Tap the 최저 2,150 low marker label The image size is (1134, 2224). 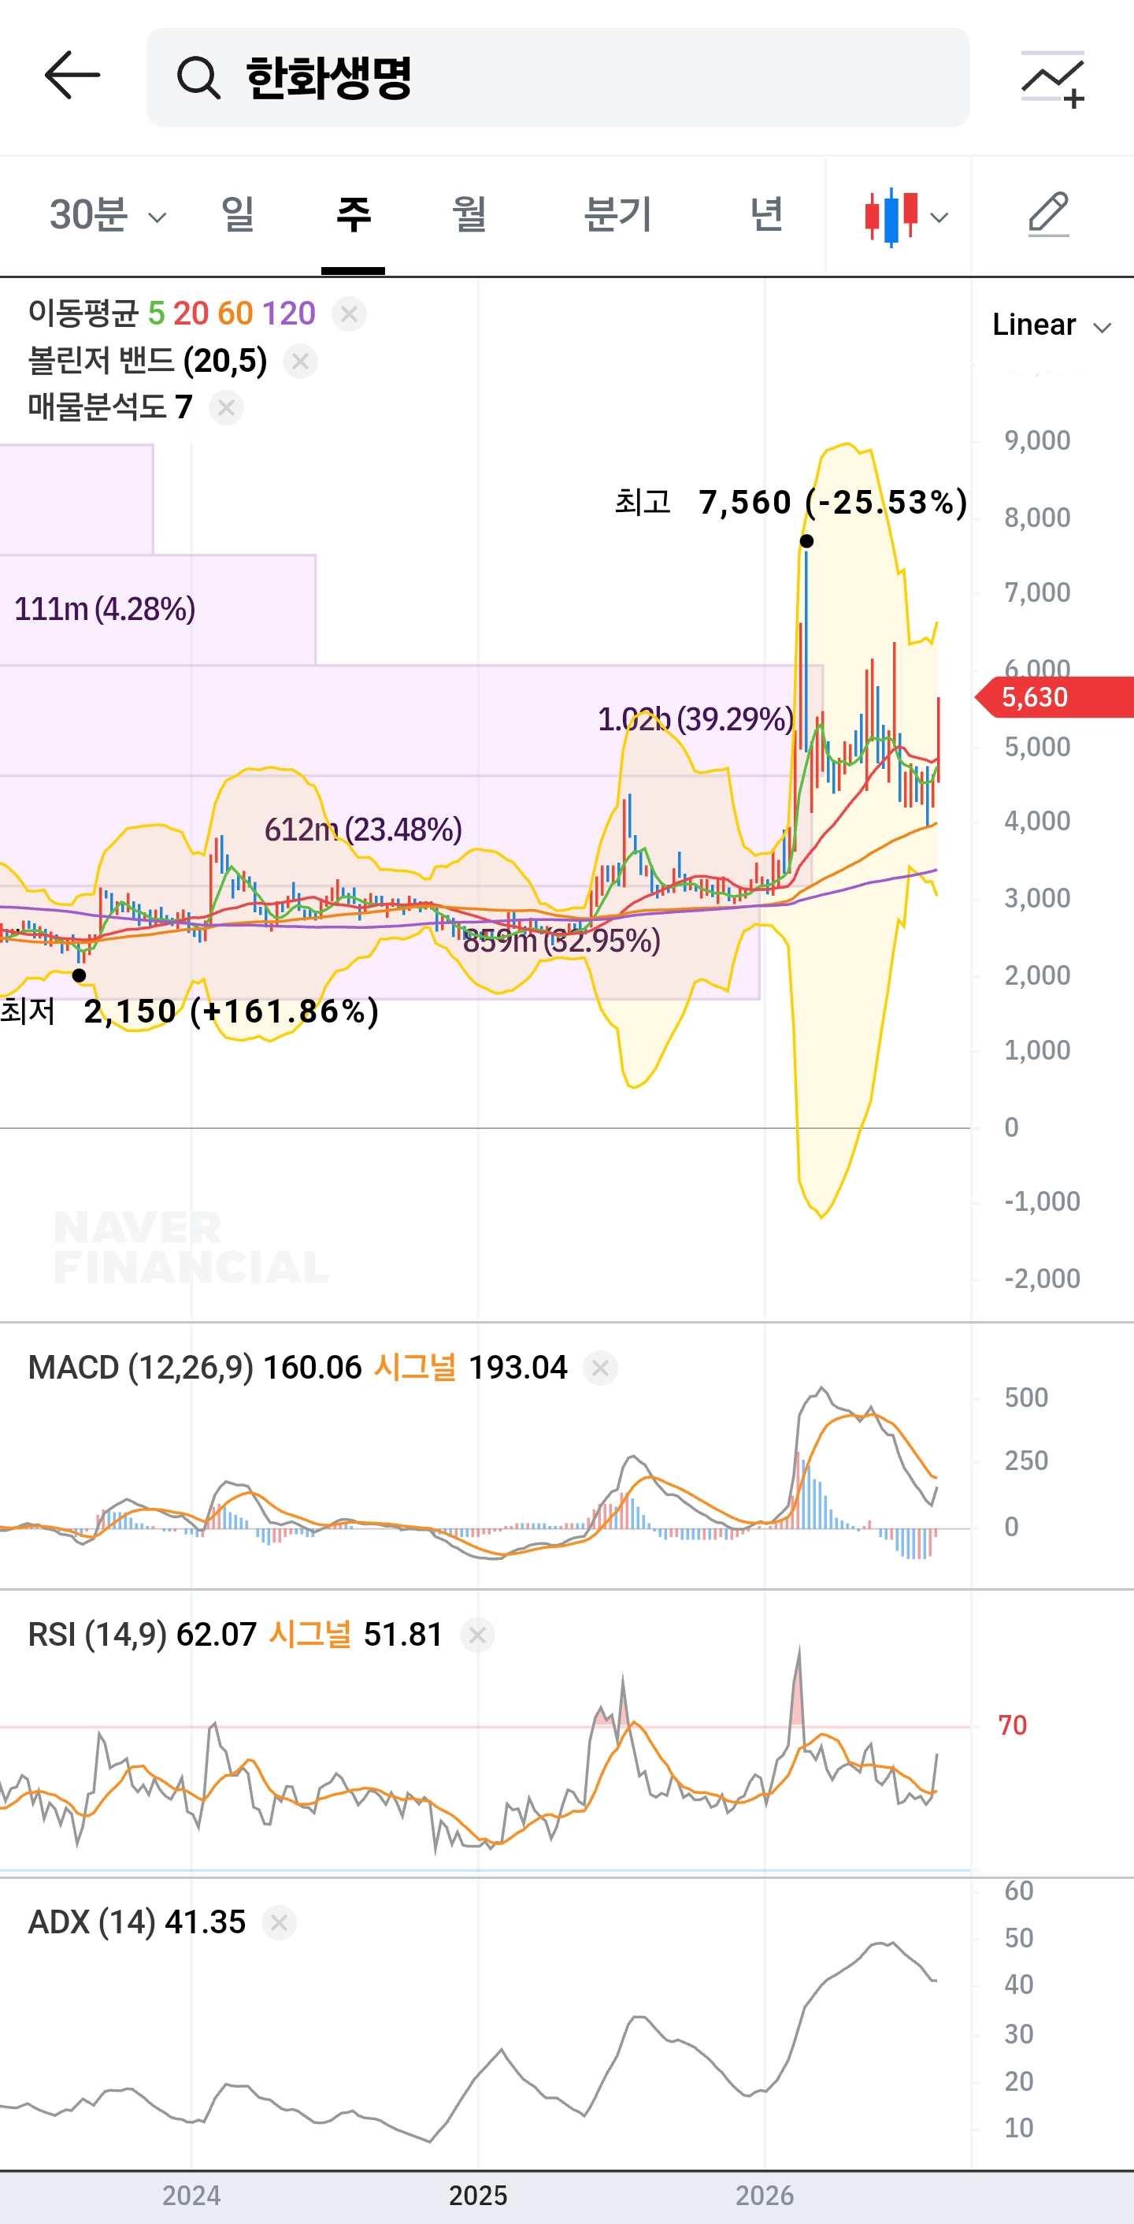(190, 1011)
